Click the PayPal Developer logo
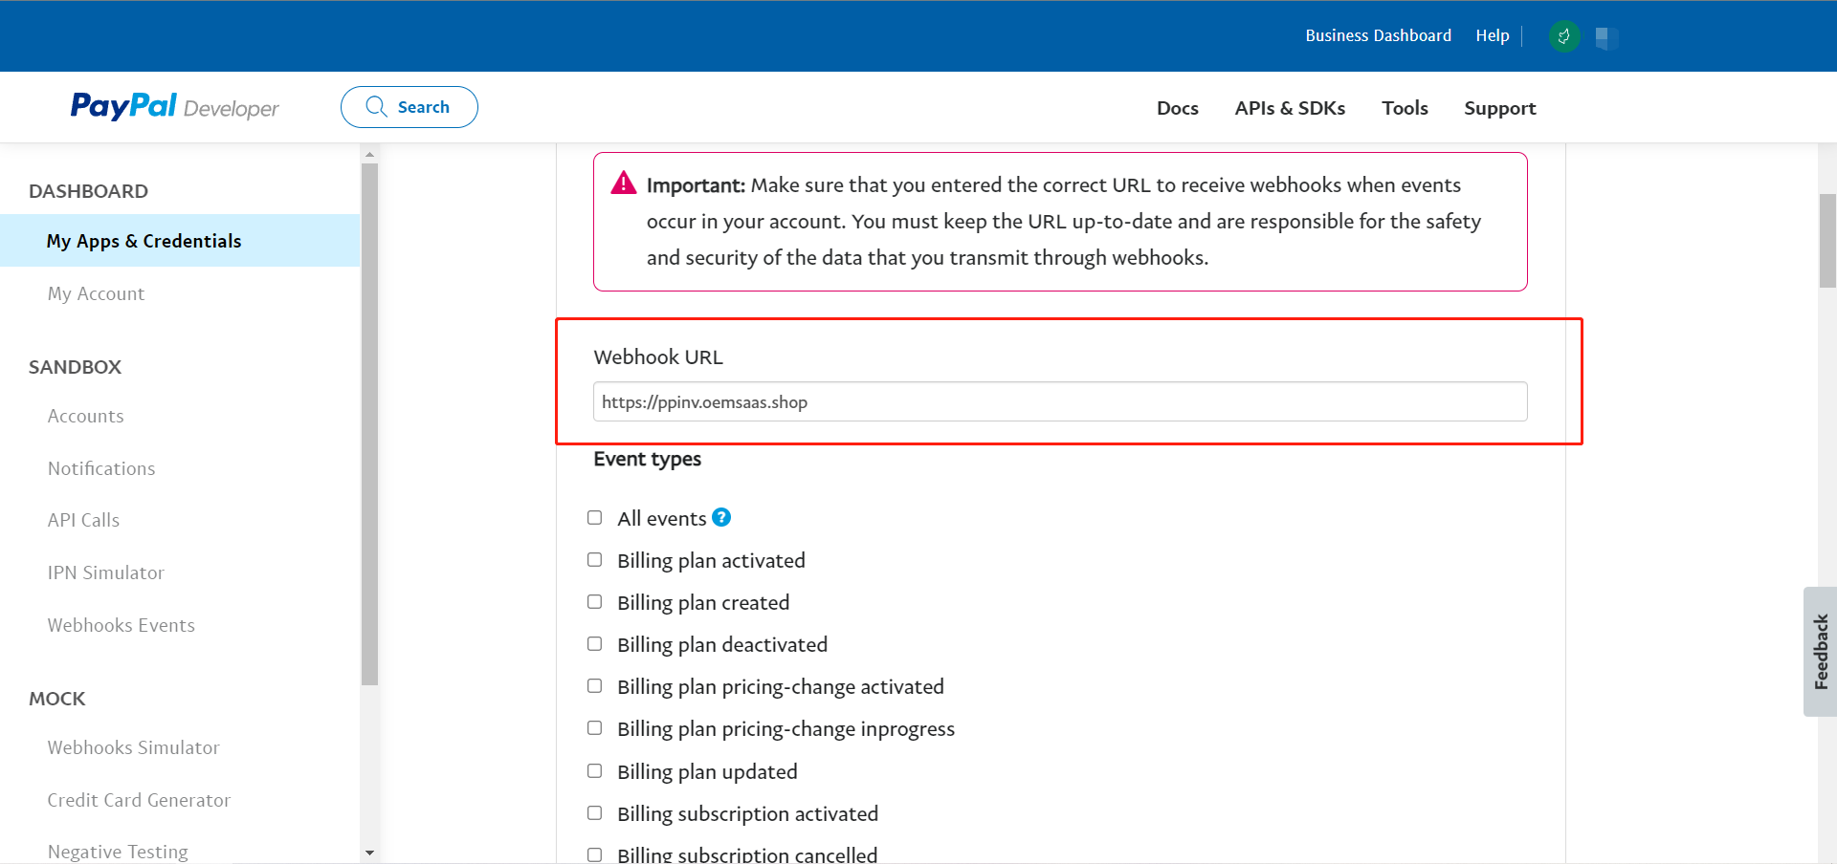 pyautogui.click(x=175, y=106)
